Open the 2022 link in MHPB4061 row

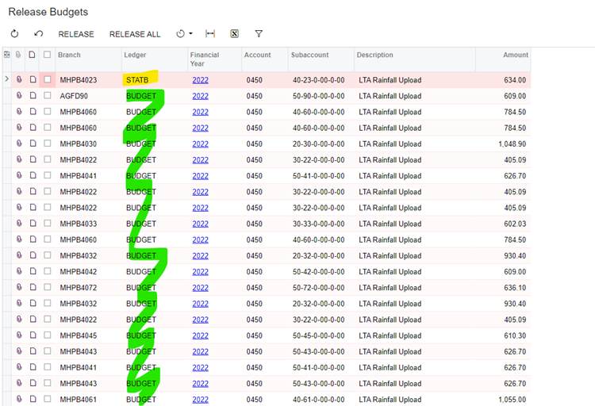point(201,400)
